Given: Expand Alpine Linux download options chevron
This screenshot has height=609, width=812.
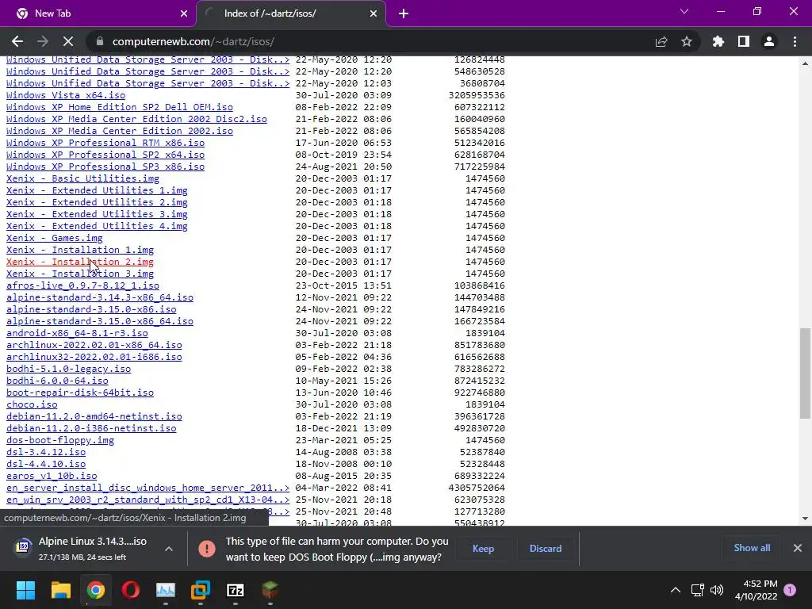Looking at the screenshot, I should 169,549.
